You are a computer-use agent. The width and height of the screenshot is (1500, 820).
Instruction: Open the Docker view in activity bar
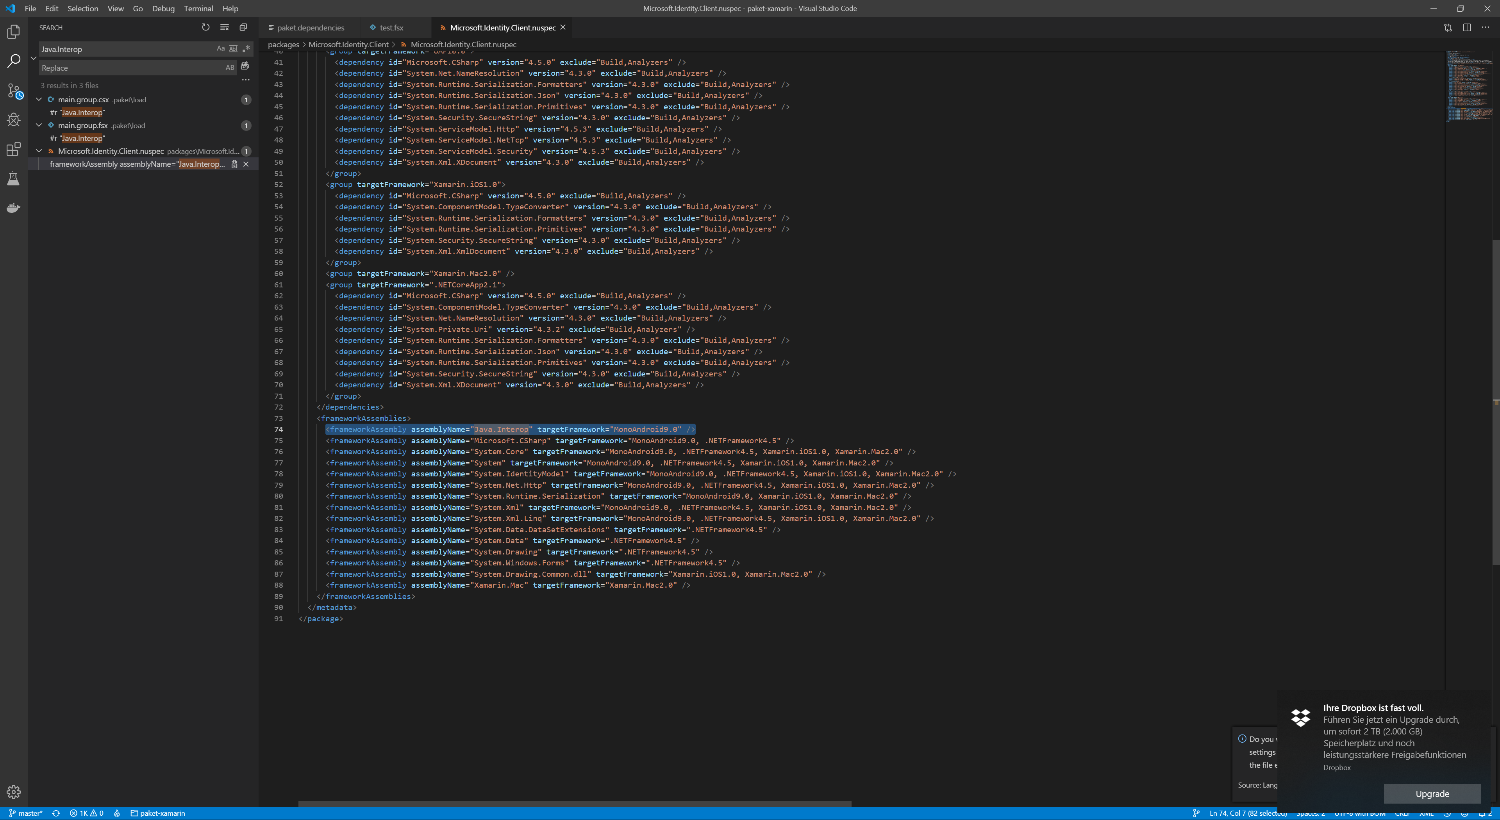[x=13, y=208]
